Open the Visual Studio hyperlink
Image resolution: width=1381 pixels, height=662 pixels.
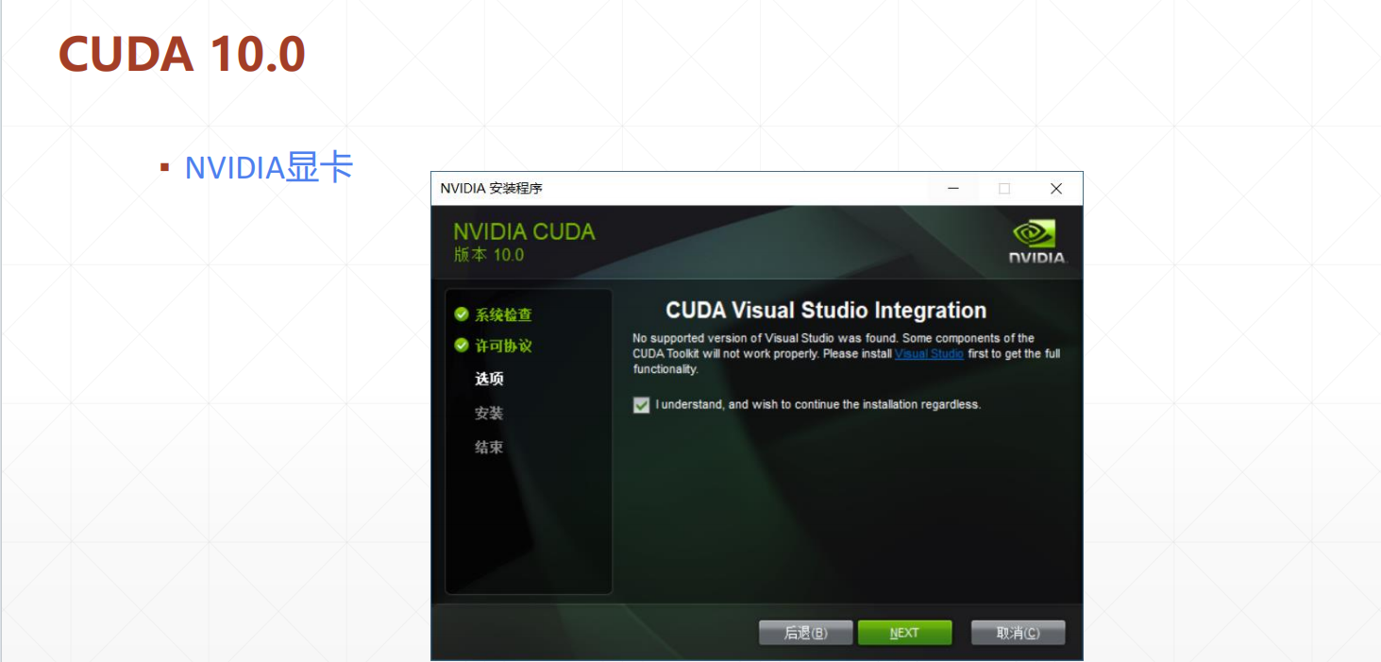point(929,354)
